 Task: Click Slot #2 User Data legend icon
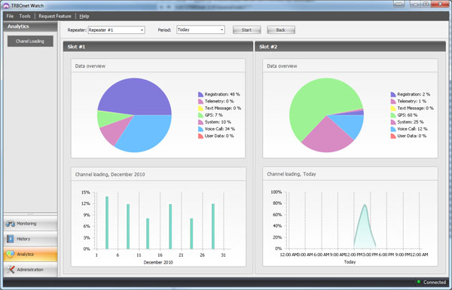click(x=393, y=136)
